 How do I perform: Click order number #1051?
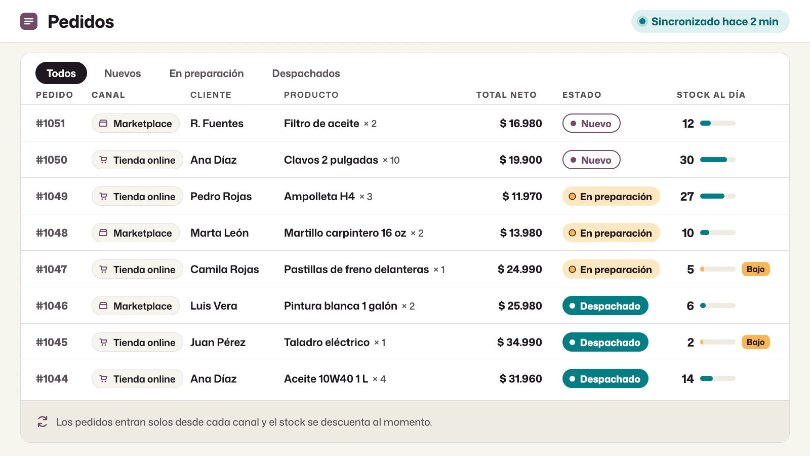point(51,123)
